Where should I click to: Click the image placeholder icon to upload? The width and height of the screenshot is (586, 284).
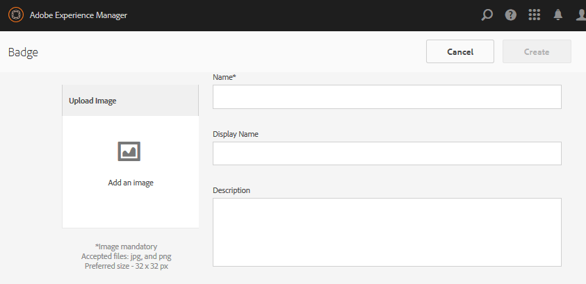[x=129, y=151]
